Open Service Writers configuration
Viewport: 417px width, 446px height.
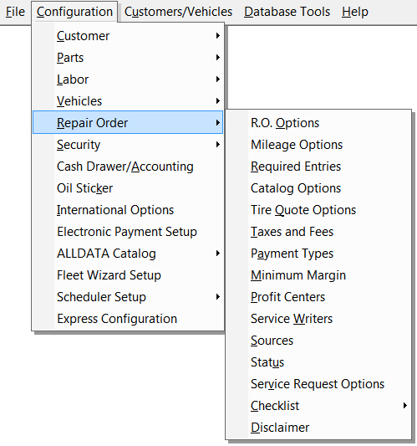pyautogui.click(x=318, y=319)
